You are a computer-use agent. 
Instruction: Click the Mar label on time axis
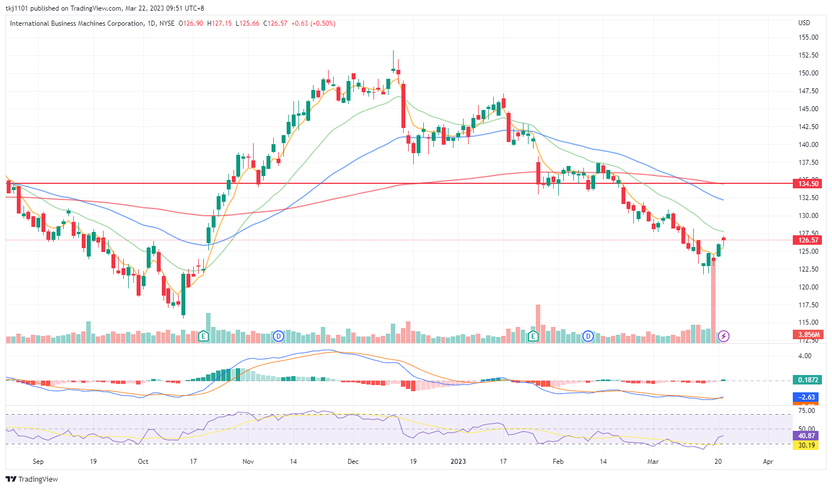[653, 462]
